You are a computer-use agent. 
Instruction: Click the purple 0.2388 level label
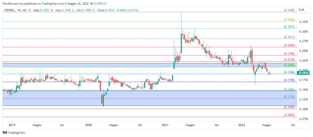(289, 54)
